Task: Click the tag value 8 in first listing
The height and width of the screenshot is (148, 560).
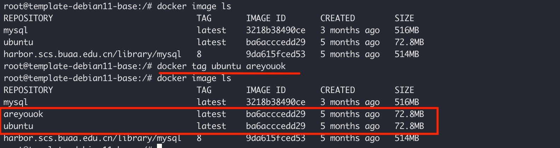Action: [199, 54]
